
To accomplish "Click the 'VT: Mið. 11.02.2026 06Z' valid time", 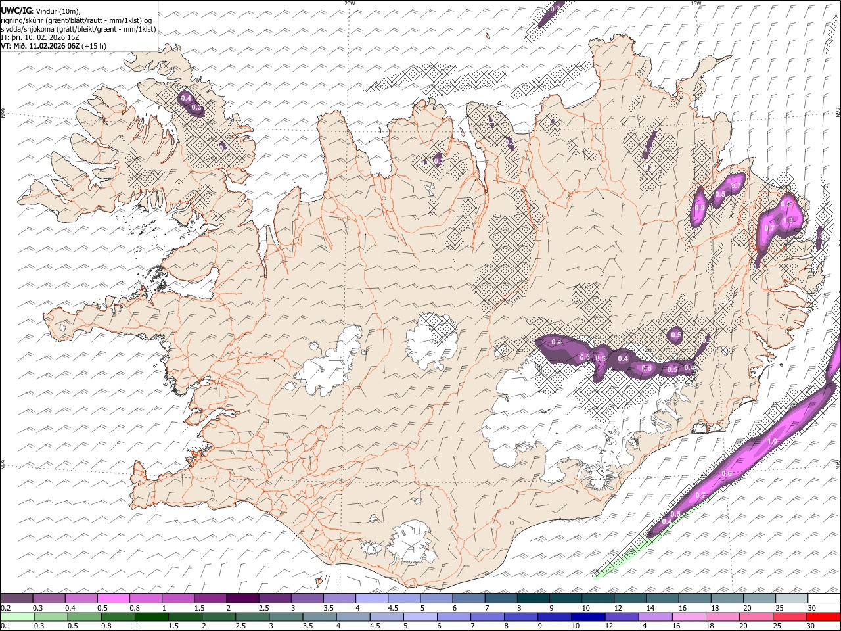I will point(40,46).
